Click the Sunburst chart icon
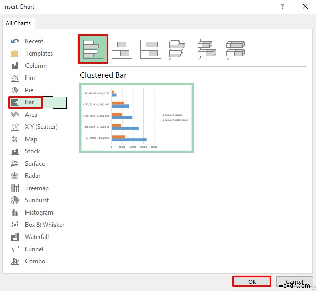Screen dimensions: 316x291 pyautogui.click(x=14, y=200)
